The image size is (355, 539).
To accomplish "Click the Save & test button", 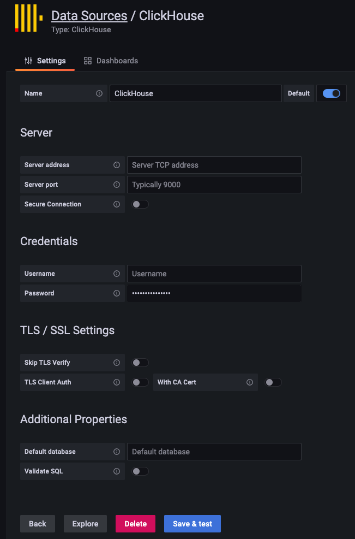I will point(192,524).
